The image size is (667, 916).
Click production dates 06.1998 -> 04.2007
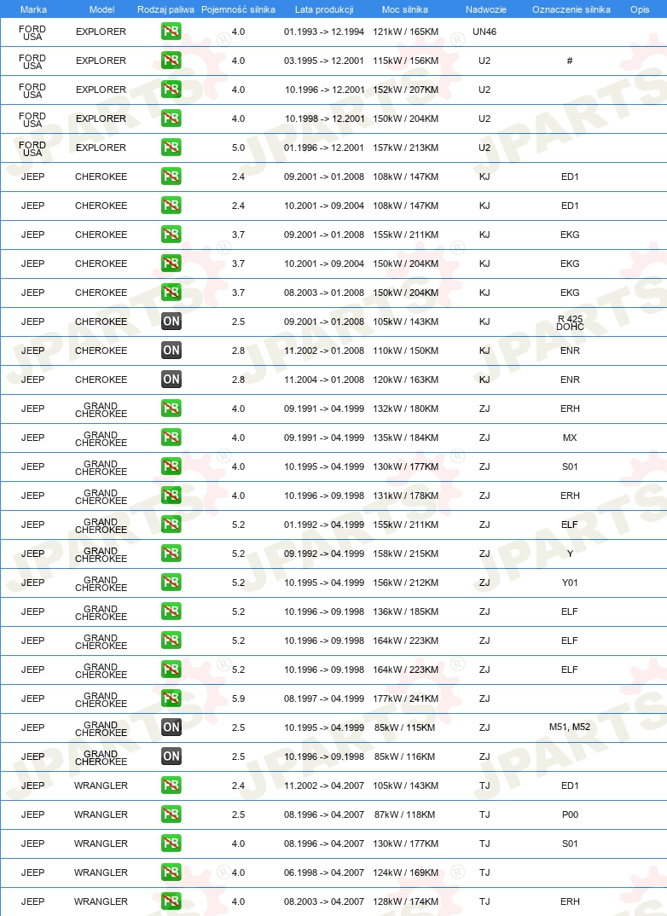pyautogui.click(x=324, y=873)
